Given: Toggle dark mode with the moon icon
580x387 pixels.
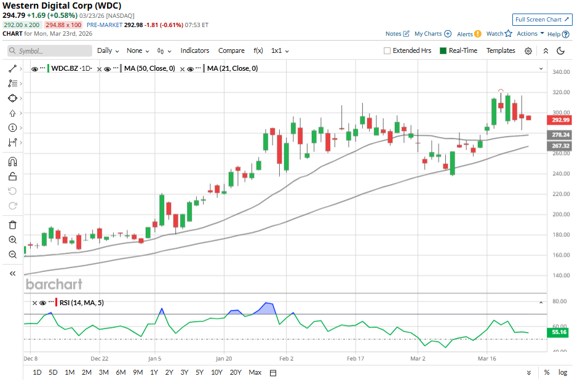Looking at the screenshot, I should [x=560, y=50].
